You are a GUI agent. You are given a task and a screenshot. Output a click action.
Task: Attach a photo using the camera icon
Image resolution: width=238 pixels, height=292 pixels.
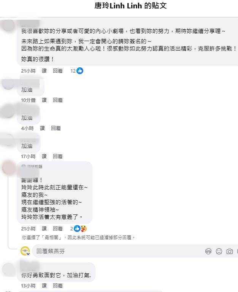pos(229,252)
